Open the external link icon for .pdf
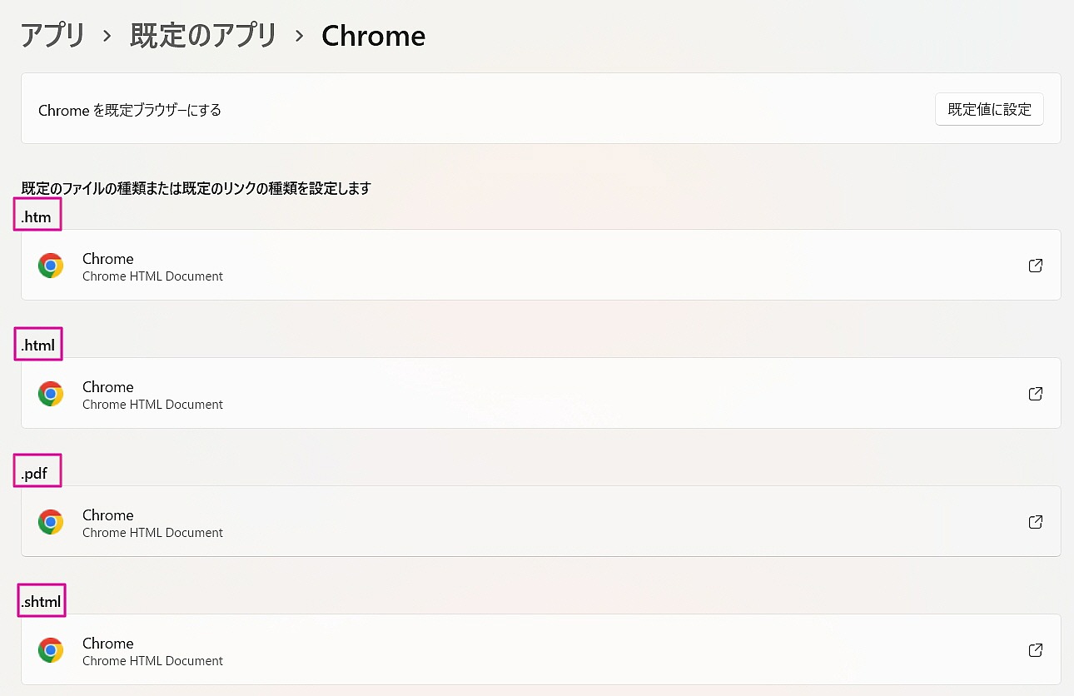 tap(1036, 522)
